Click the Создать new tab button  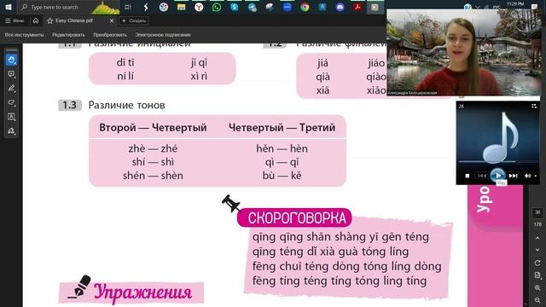tap(134, 20)
